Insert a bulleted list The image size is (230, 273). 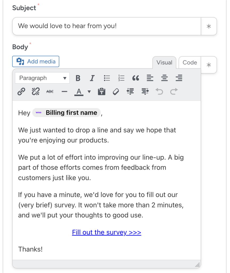pyautogui.click(x=107, y=78)
